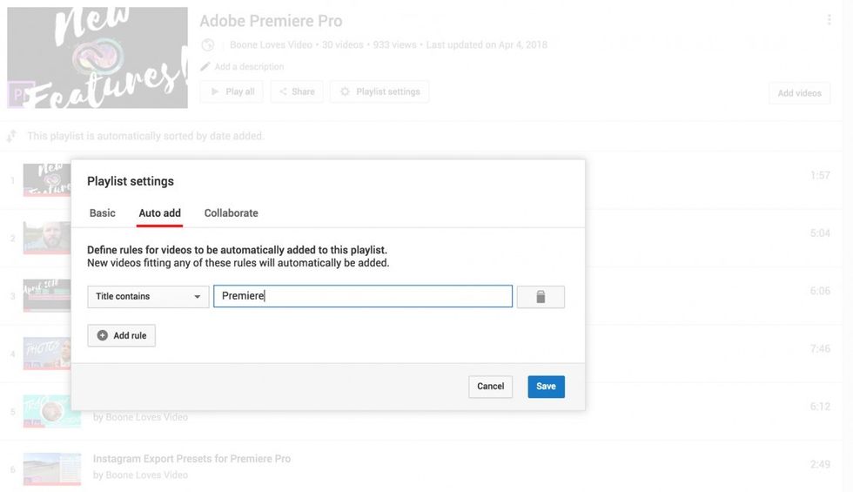Image resolution: width=853 pixels, height=492 pixels.
Task: Click the Add videos button
Action: click(799, 93)
